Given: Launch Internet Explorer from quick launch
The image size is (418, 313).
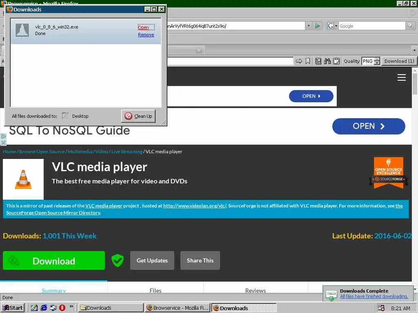Looking at the screenshot, I should point(44,308).
